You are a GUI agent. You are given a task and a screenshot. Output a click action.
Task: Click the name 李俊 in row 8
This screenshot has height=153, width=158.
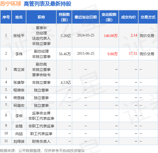click(19, 116)
